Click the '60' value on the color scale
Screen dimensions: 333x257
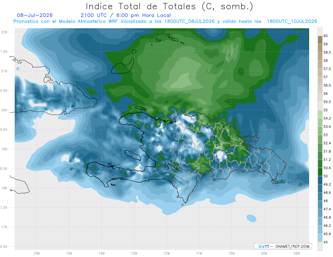tap(326, 36)
